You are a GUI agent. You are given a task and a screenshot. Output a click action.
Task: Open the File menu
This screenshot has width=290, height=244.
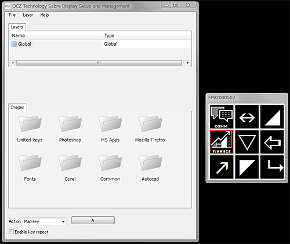coord(12,15)
